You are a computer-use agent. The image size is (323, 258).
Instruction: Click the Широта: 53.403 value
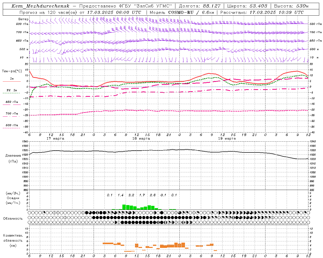[x=247, y=6]
